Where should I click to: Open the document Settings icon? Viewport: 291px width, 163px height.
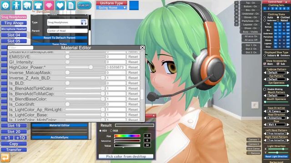click(71, 5)
